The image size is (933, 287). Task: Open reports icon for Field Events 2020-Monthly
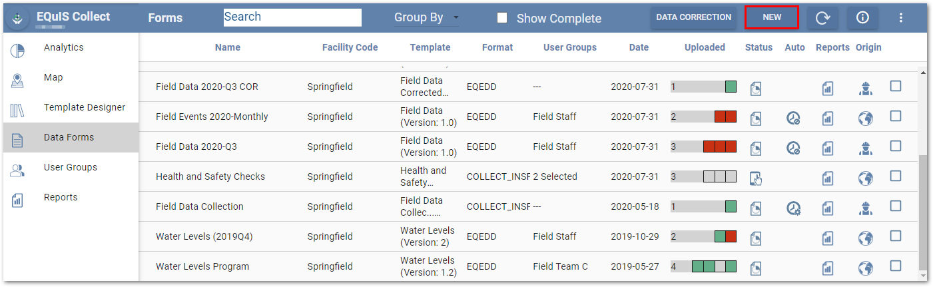coord(828,118)
